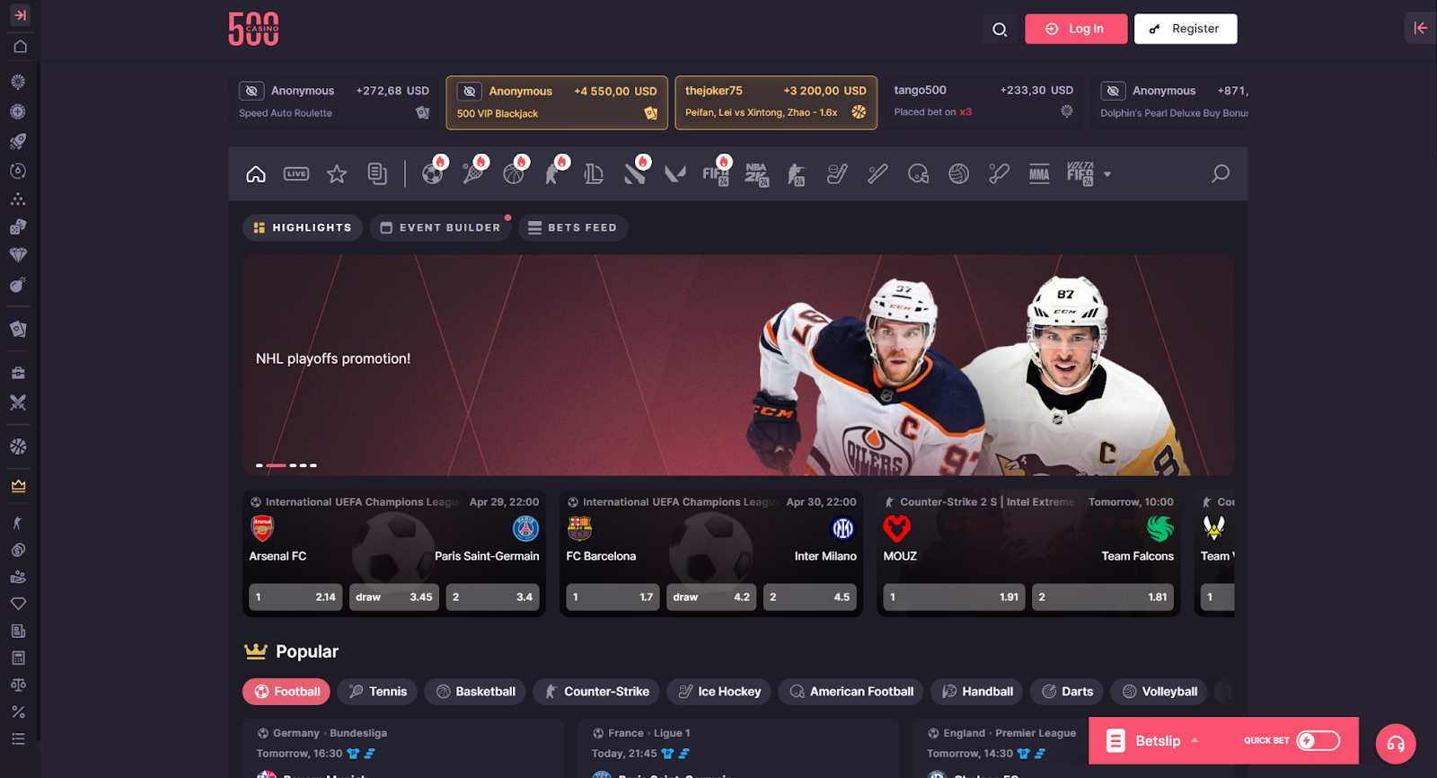This screenshot has height=778, width=1437.
Task: Open favorites star in sports bar
Action: point(337,174)
